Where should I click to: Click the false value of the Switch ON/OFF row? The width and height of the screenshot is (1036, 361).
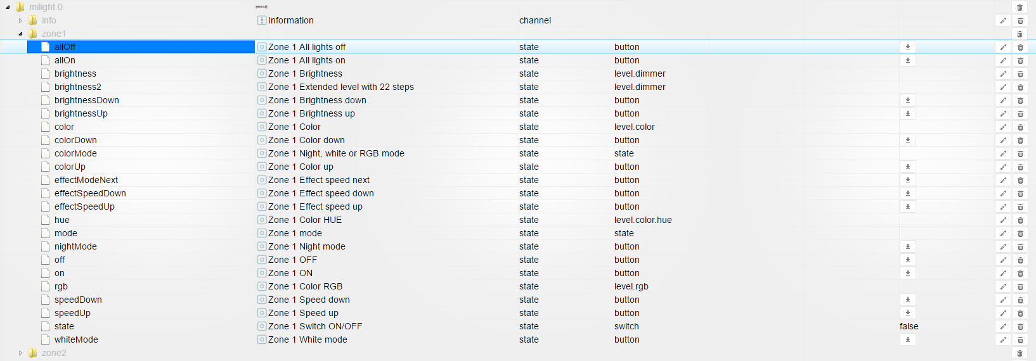[909, 326]
